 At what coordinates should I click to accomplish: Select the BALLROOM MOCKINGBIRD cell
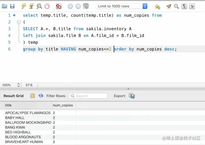pyautogui.click(x=28, y=123)
